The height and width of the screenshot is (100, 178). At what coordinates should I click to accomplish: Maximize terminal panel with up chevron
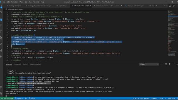(174, 64)
